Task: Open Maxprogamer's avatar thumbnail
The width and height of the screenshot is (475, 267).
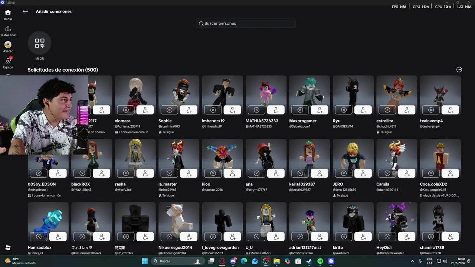Action: 310,95
